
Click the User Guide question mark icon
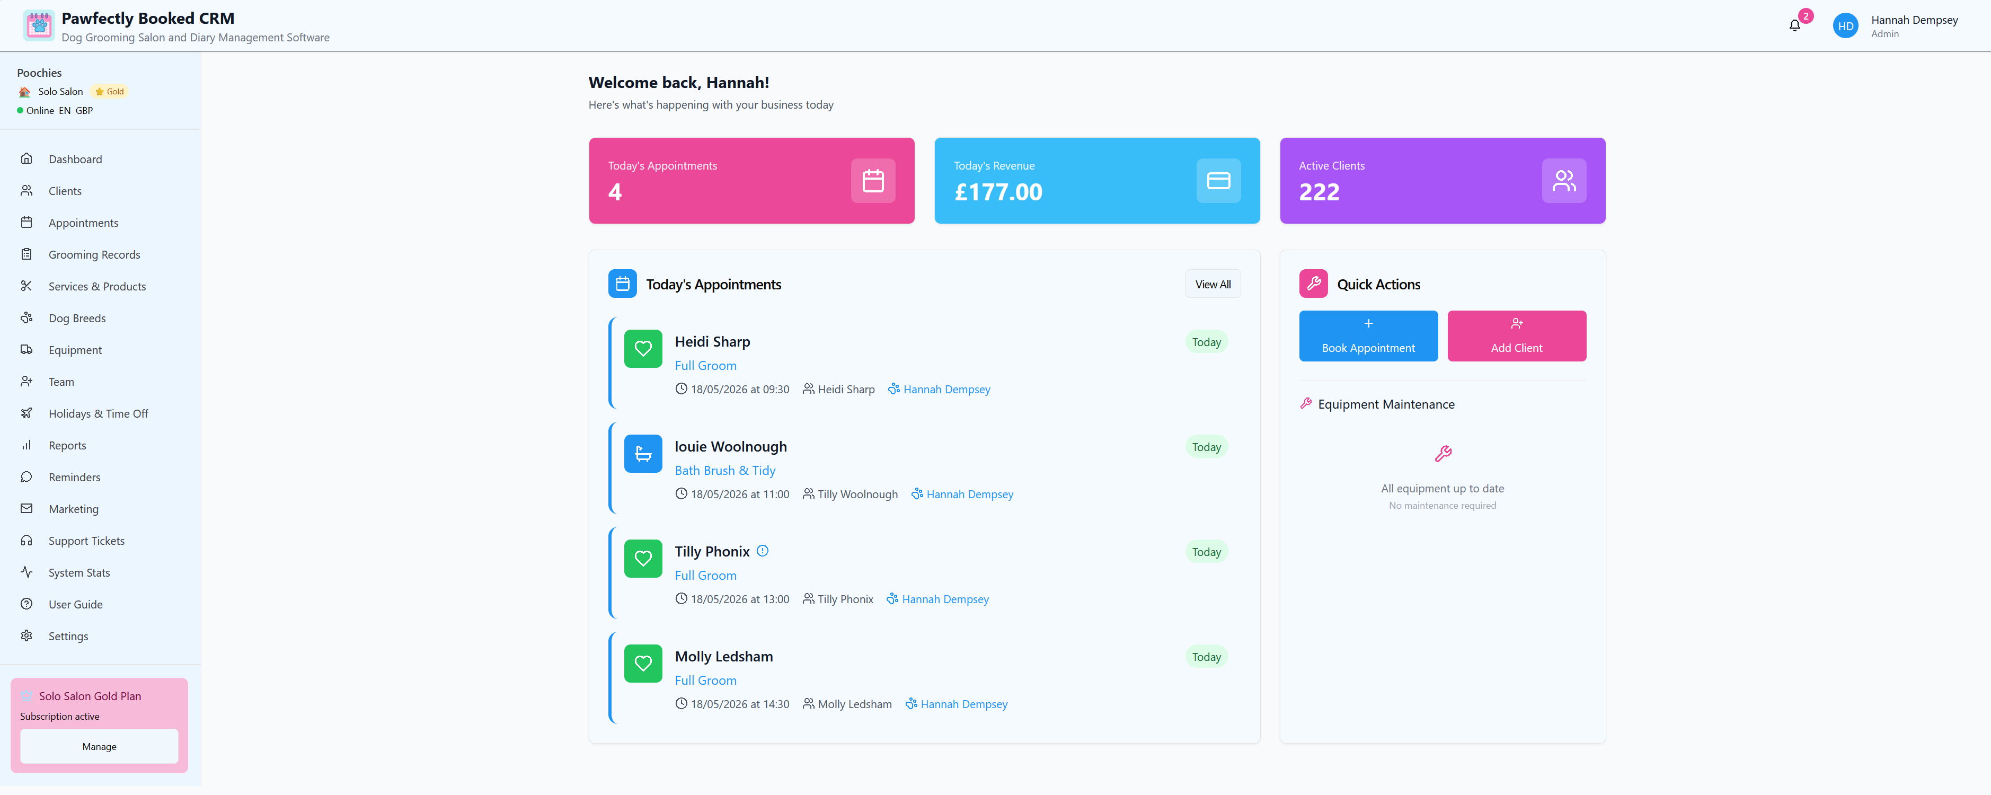pyautogui.click(x=26, y=604)
